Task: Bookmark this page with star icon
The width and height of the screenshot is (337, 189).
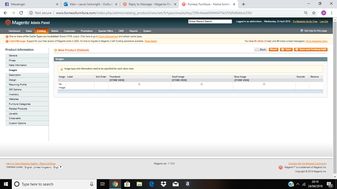Action: [314, 13]
